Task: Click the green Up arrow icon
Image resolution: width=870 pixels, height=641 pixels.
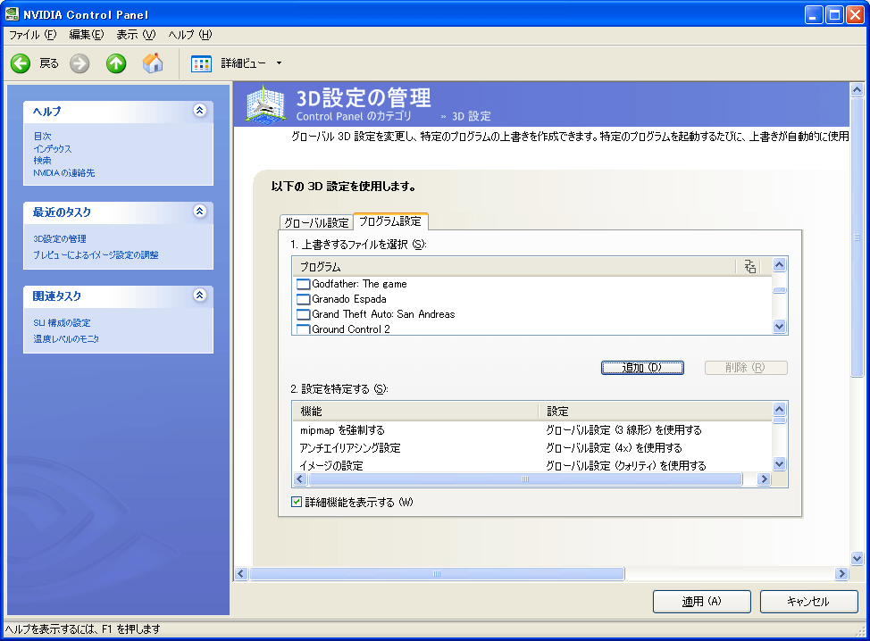Action: pyautogui.click(x=116, y=63)
